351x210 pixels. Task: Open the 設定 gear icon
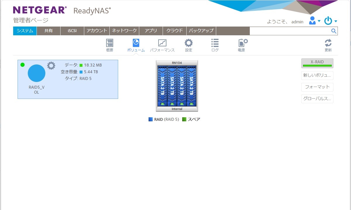click(x=189, y=43)
